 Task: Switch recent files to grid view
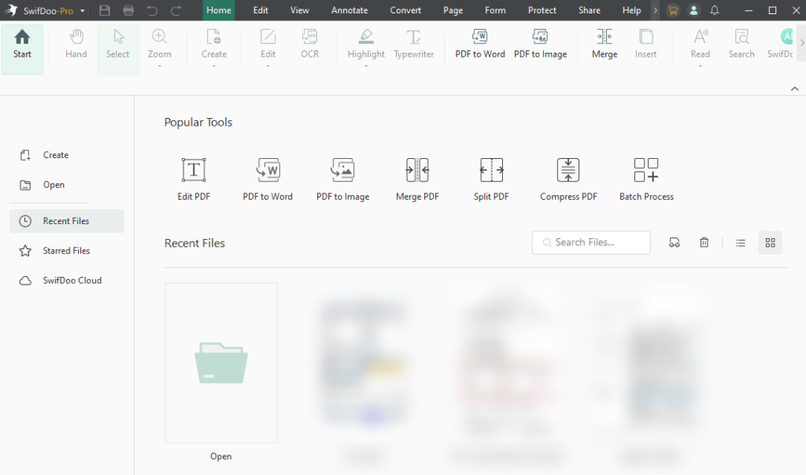pos(770,243)
